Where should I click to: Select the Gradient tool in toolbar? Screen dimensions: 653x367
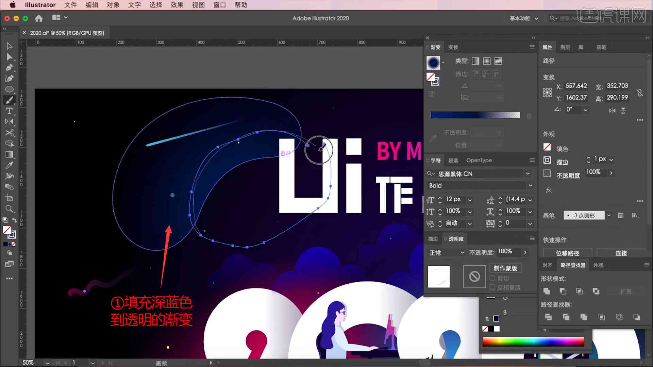click(9, 154)
